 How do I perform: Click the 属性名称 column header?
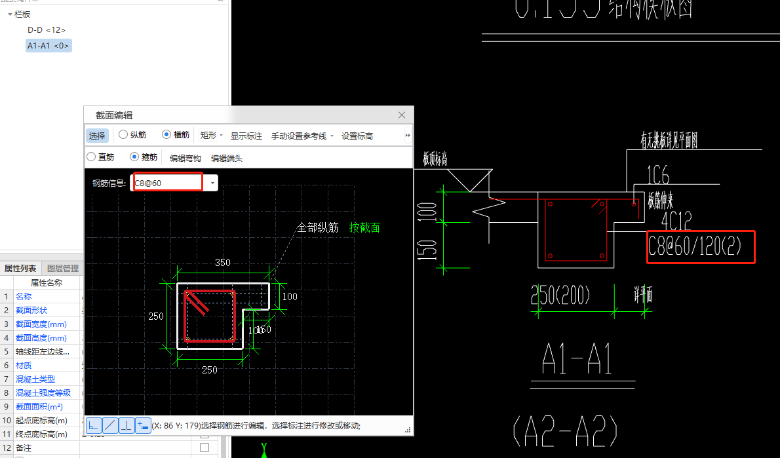[47, 282]
